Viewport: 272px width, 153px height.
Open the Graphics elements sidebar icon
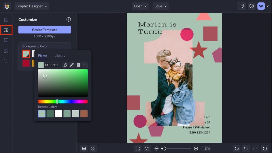pyautogui.click(x=6, y=51)
